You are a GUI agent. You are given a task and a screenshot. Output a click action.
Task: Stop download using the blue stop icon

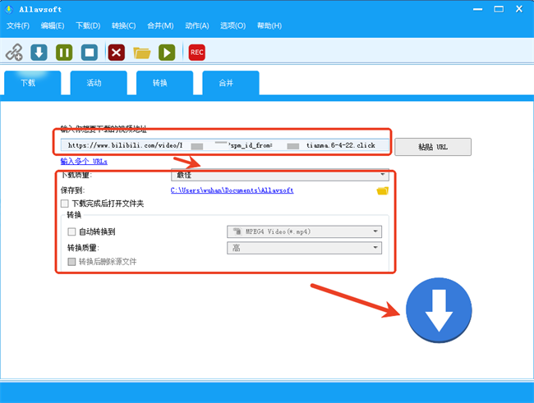click(90, 53)
